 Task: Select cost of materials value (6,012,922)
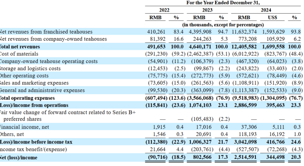pos(245,54)
